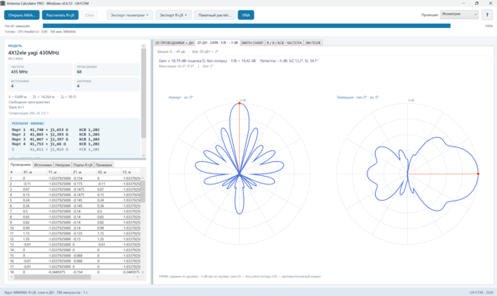Click the model panel vertical scrollbar thumb
Viewport: 497px width, 296px height.
pyautogui.click(x=144, y=93)
